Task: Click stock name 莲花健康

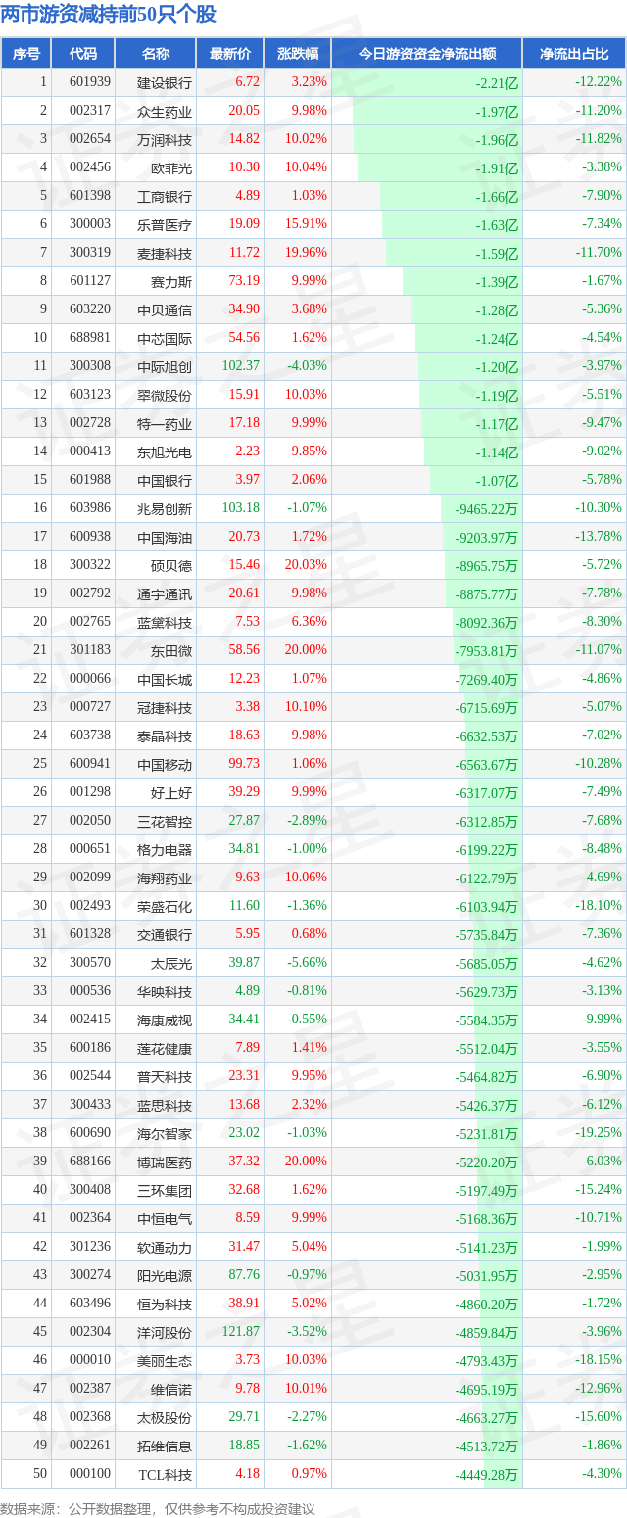Action: click(165, 1049)
